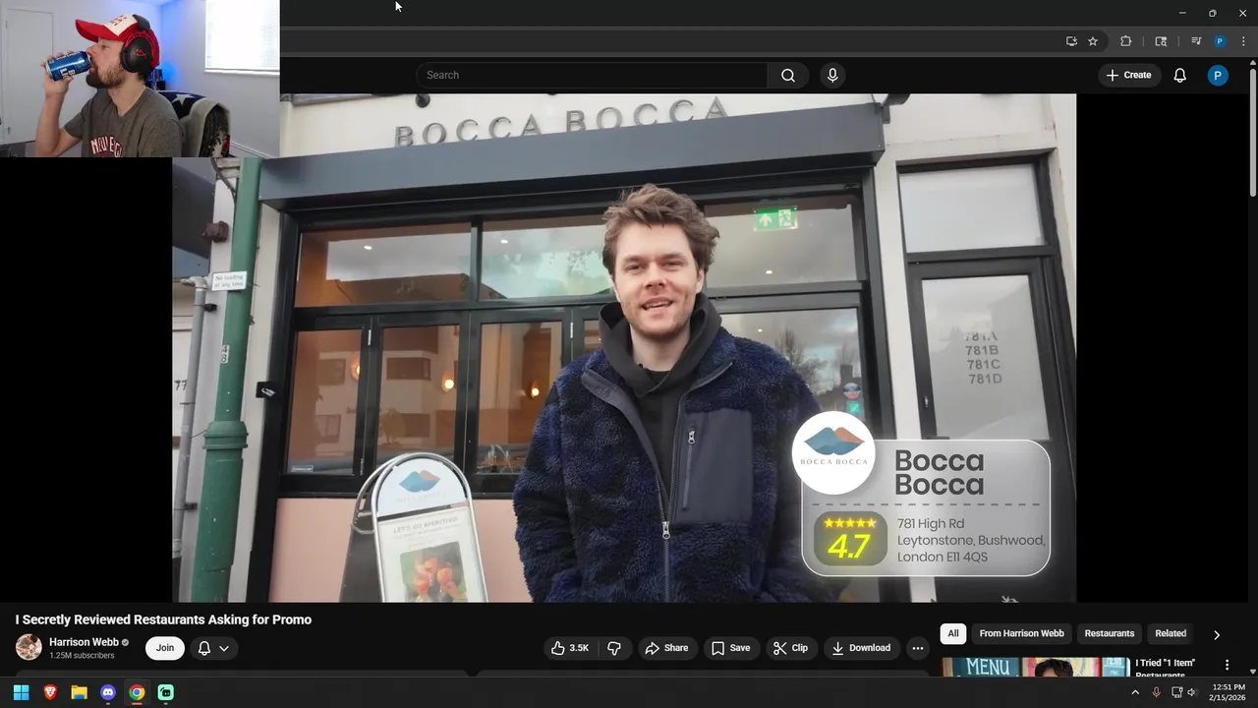Select the Restaurants filter chip
Image resolution: width=1258 pixels, height=708 pixels.
point(1110,633)
